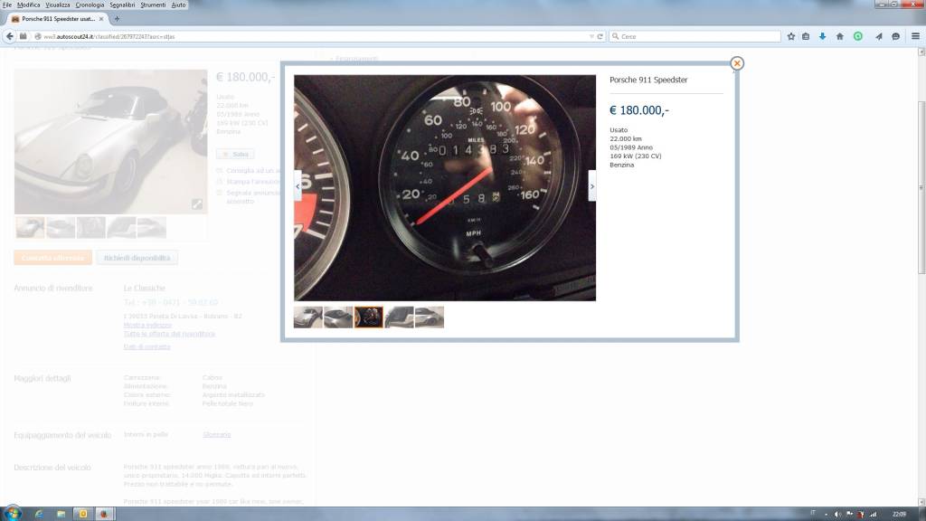This screenshot has width=926, height=521.
Task: Open the Strumenti menu
Action: 153,5
